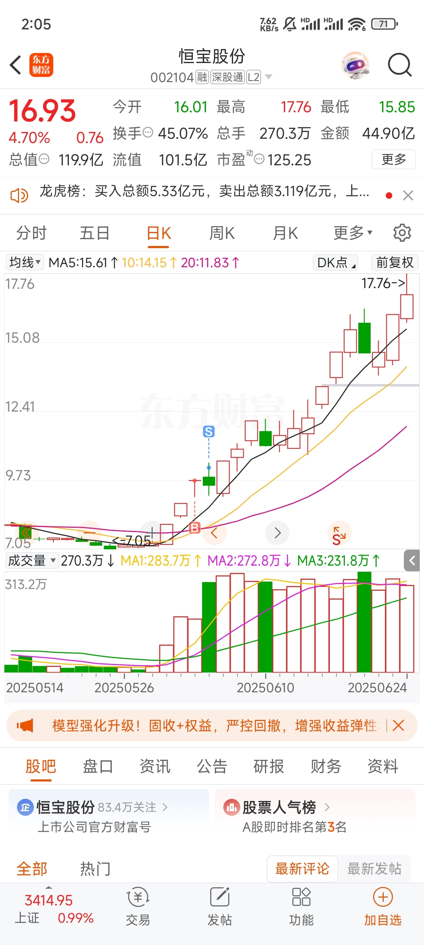This screenshot has height=945, width=424.
Task: Switch to 分时 chart tab
Action: click(31, 233)
